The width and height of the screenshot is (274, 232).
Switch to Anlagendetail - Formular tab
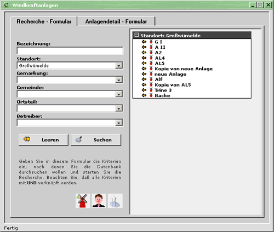click(x=116, y=21)
